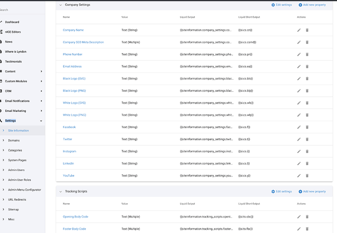Expand the Email Notifications menu arrow
Image resolution: width=337 pixels, height=233 pixels.
click(41, 101)
